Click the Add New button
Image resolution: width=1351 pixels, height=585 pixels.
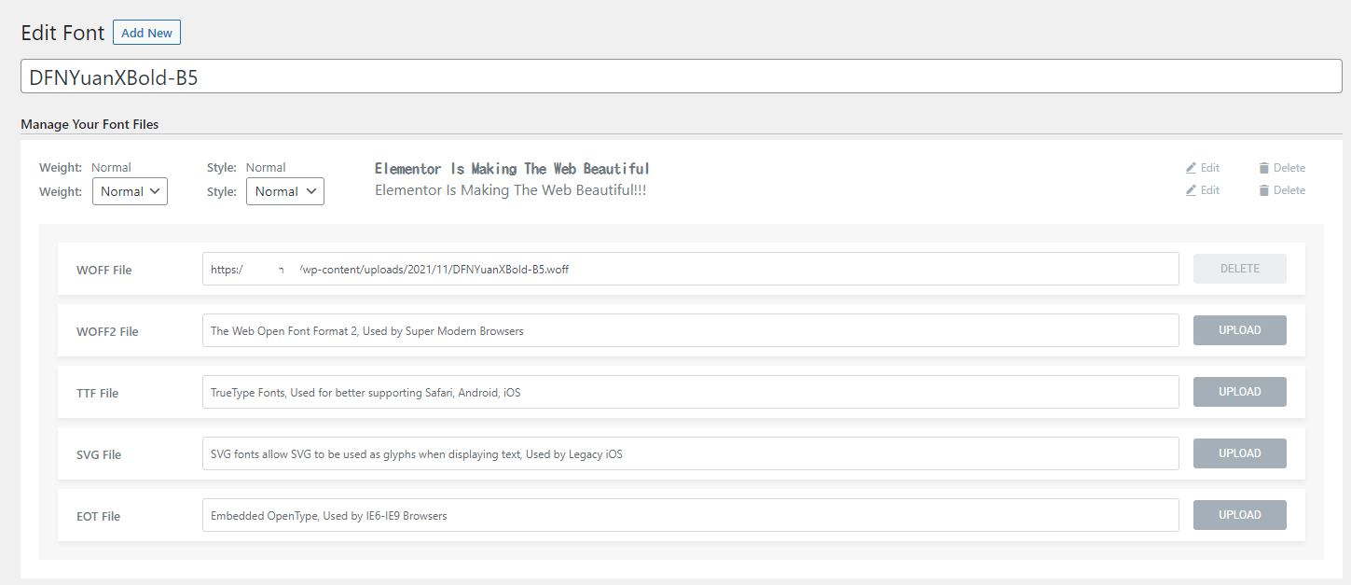(146, 33)
